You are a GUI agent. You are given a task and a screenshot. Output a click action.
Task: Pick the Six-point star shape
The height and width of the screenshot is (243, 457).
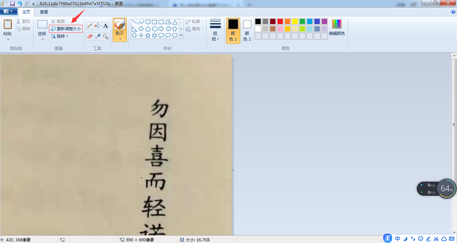154,35
